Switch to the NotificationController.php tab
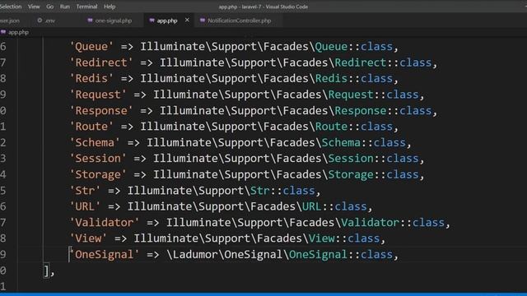Viewport: 527px width, 296px height. 239,21
